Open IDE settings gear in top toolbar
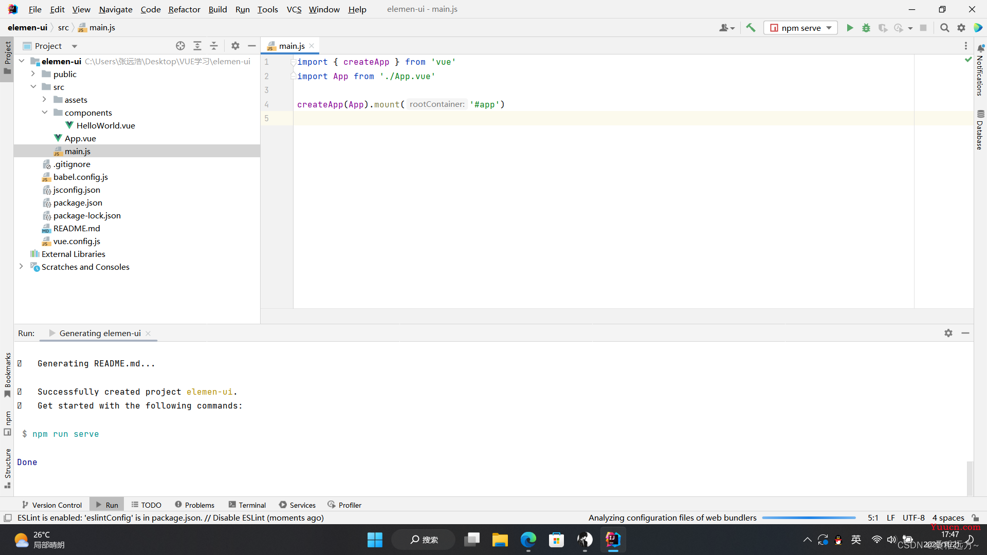The width and height of the screenshot is (987, 555). coord(961,28)
